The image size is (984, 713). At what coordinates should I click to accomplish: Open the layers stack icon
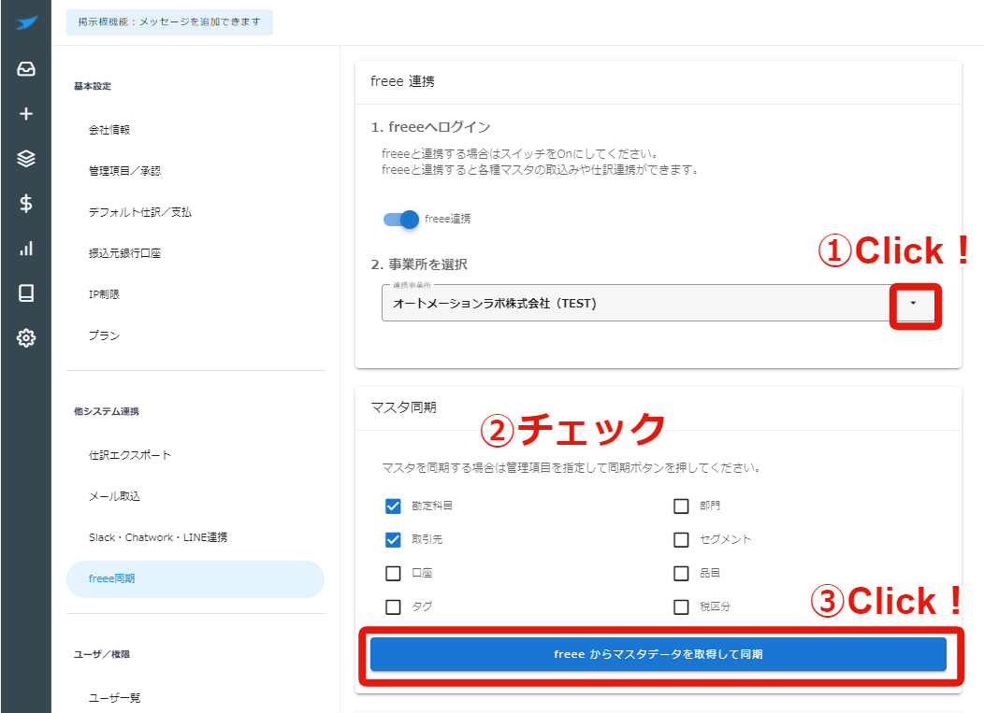point(26,159)
